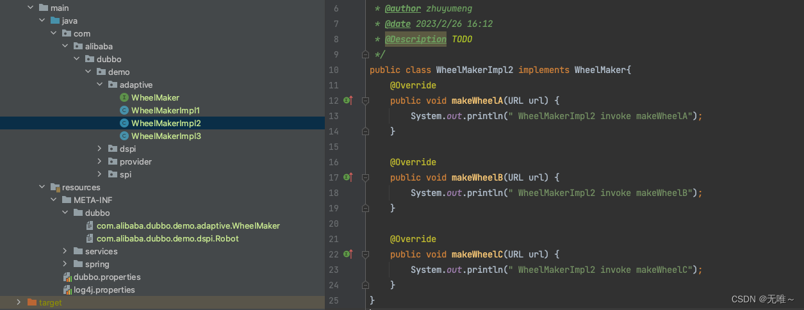Open com.alibaba.dubbo.demo.adaptive.WheelMaker file

click(188, 225)
